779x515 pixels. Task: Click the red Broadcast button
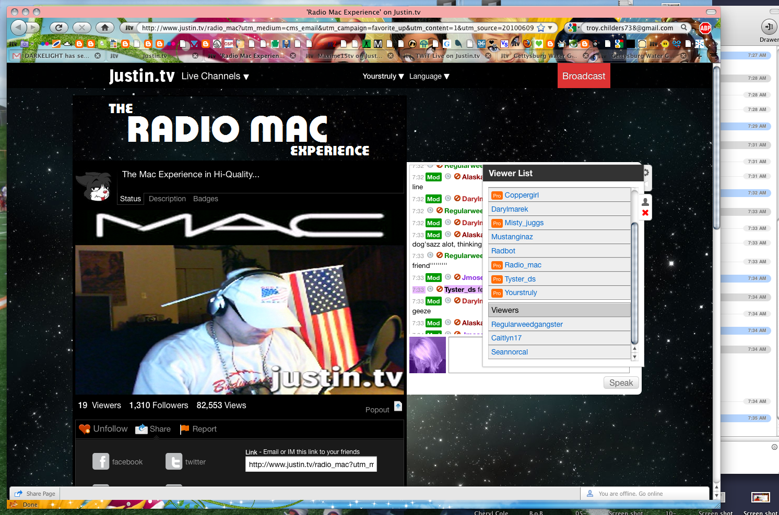click(584, 76)
